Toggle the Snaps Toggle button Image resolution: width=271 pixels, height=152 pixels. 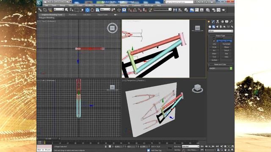(130, 10)
